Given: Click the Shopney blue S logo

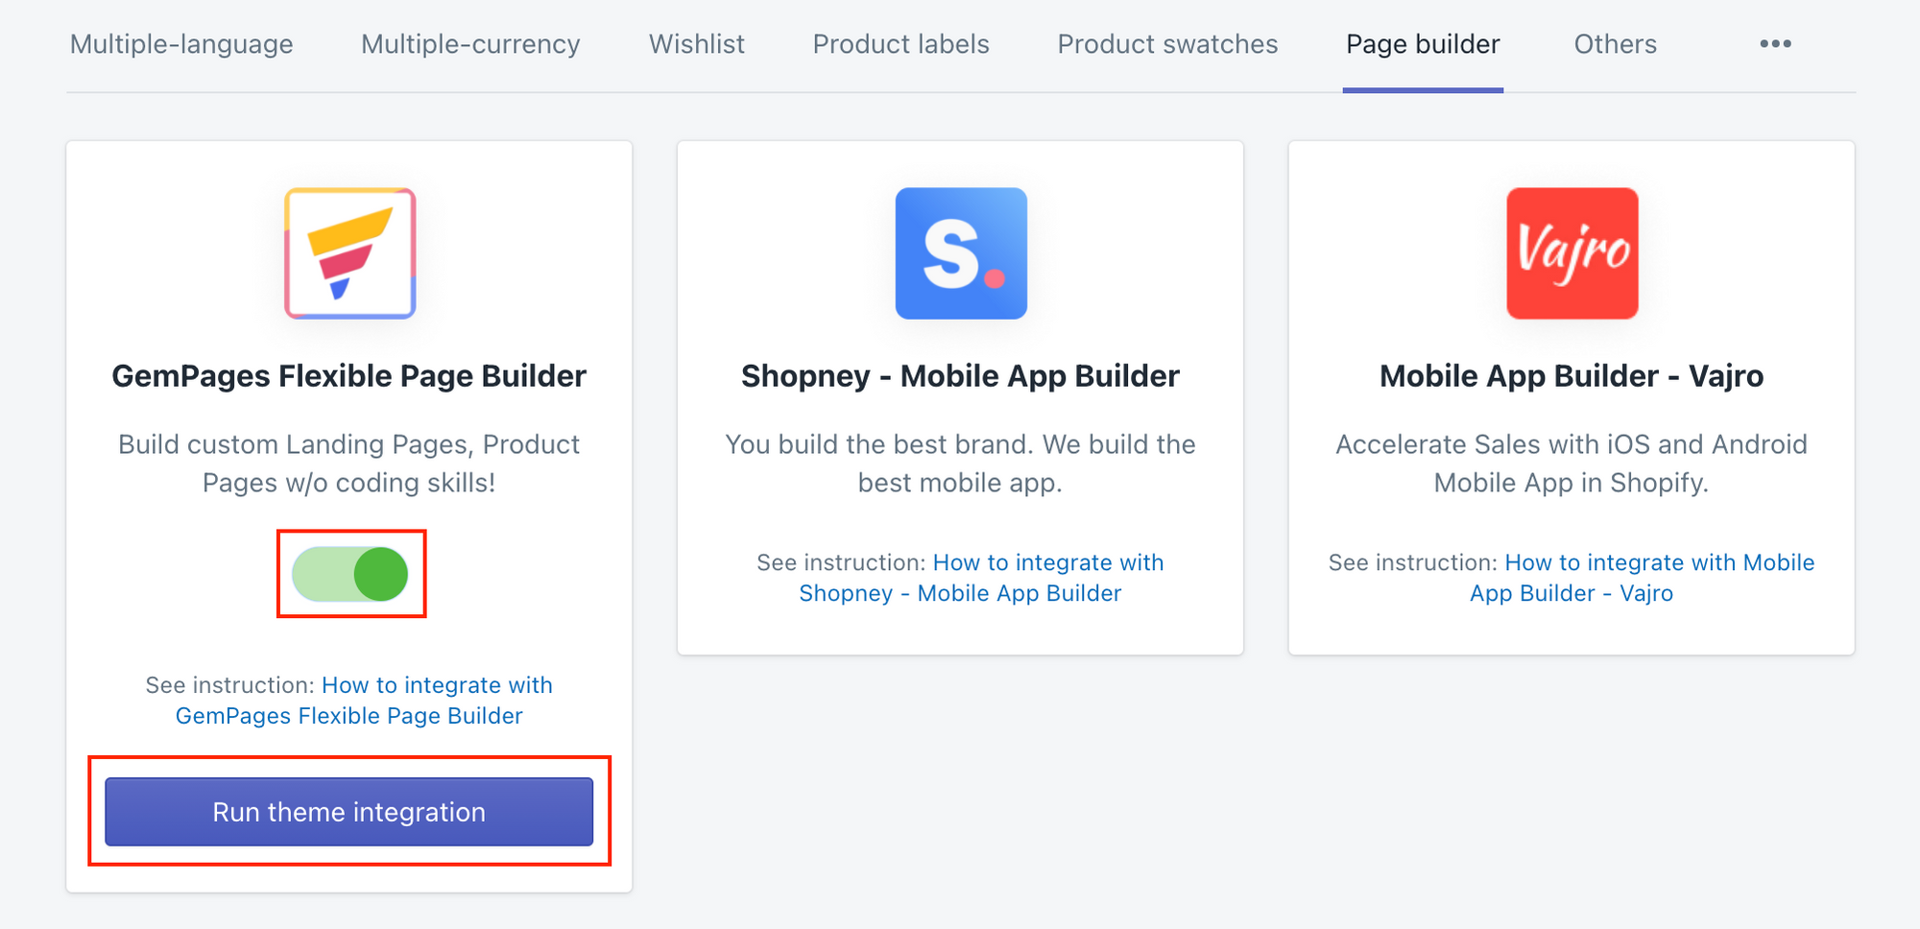Looking at the screenshot, I should 961,253.
